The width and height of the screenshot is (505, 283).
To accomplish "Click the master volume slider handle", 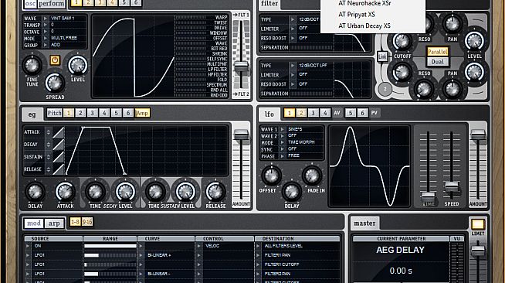I will [478, 251].
